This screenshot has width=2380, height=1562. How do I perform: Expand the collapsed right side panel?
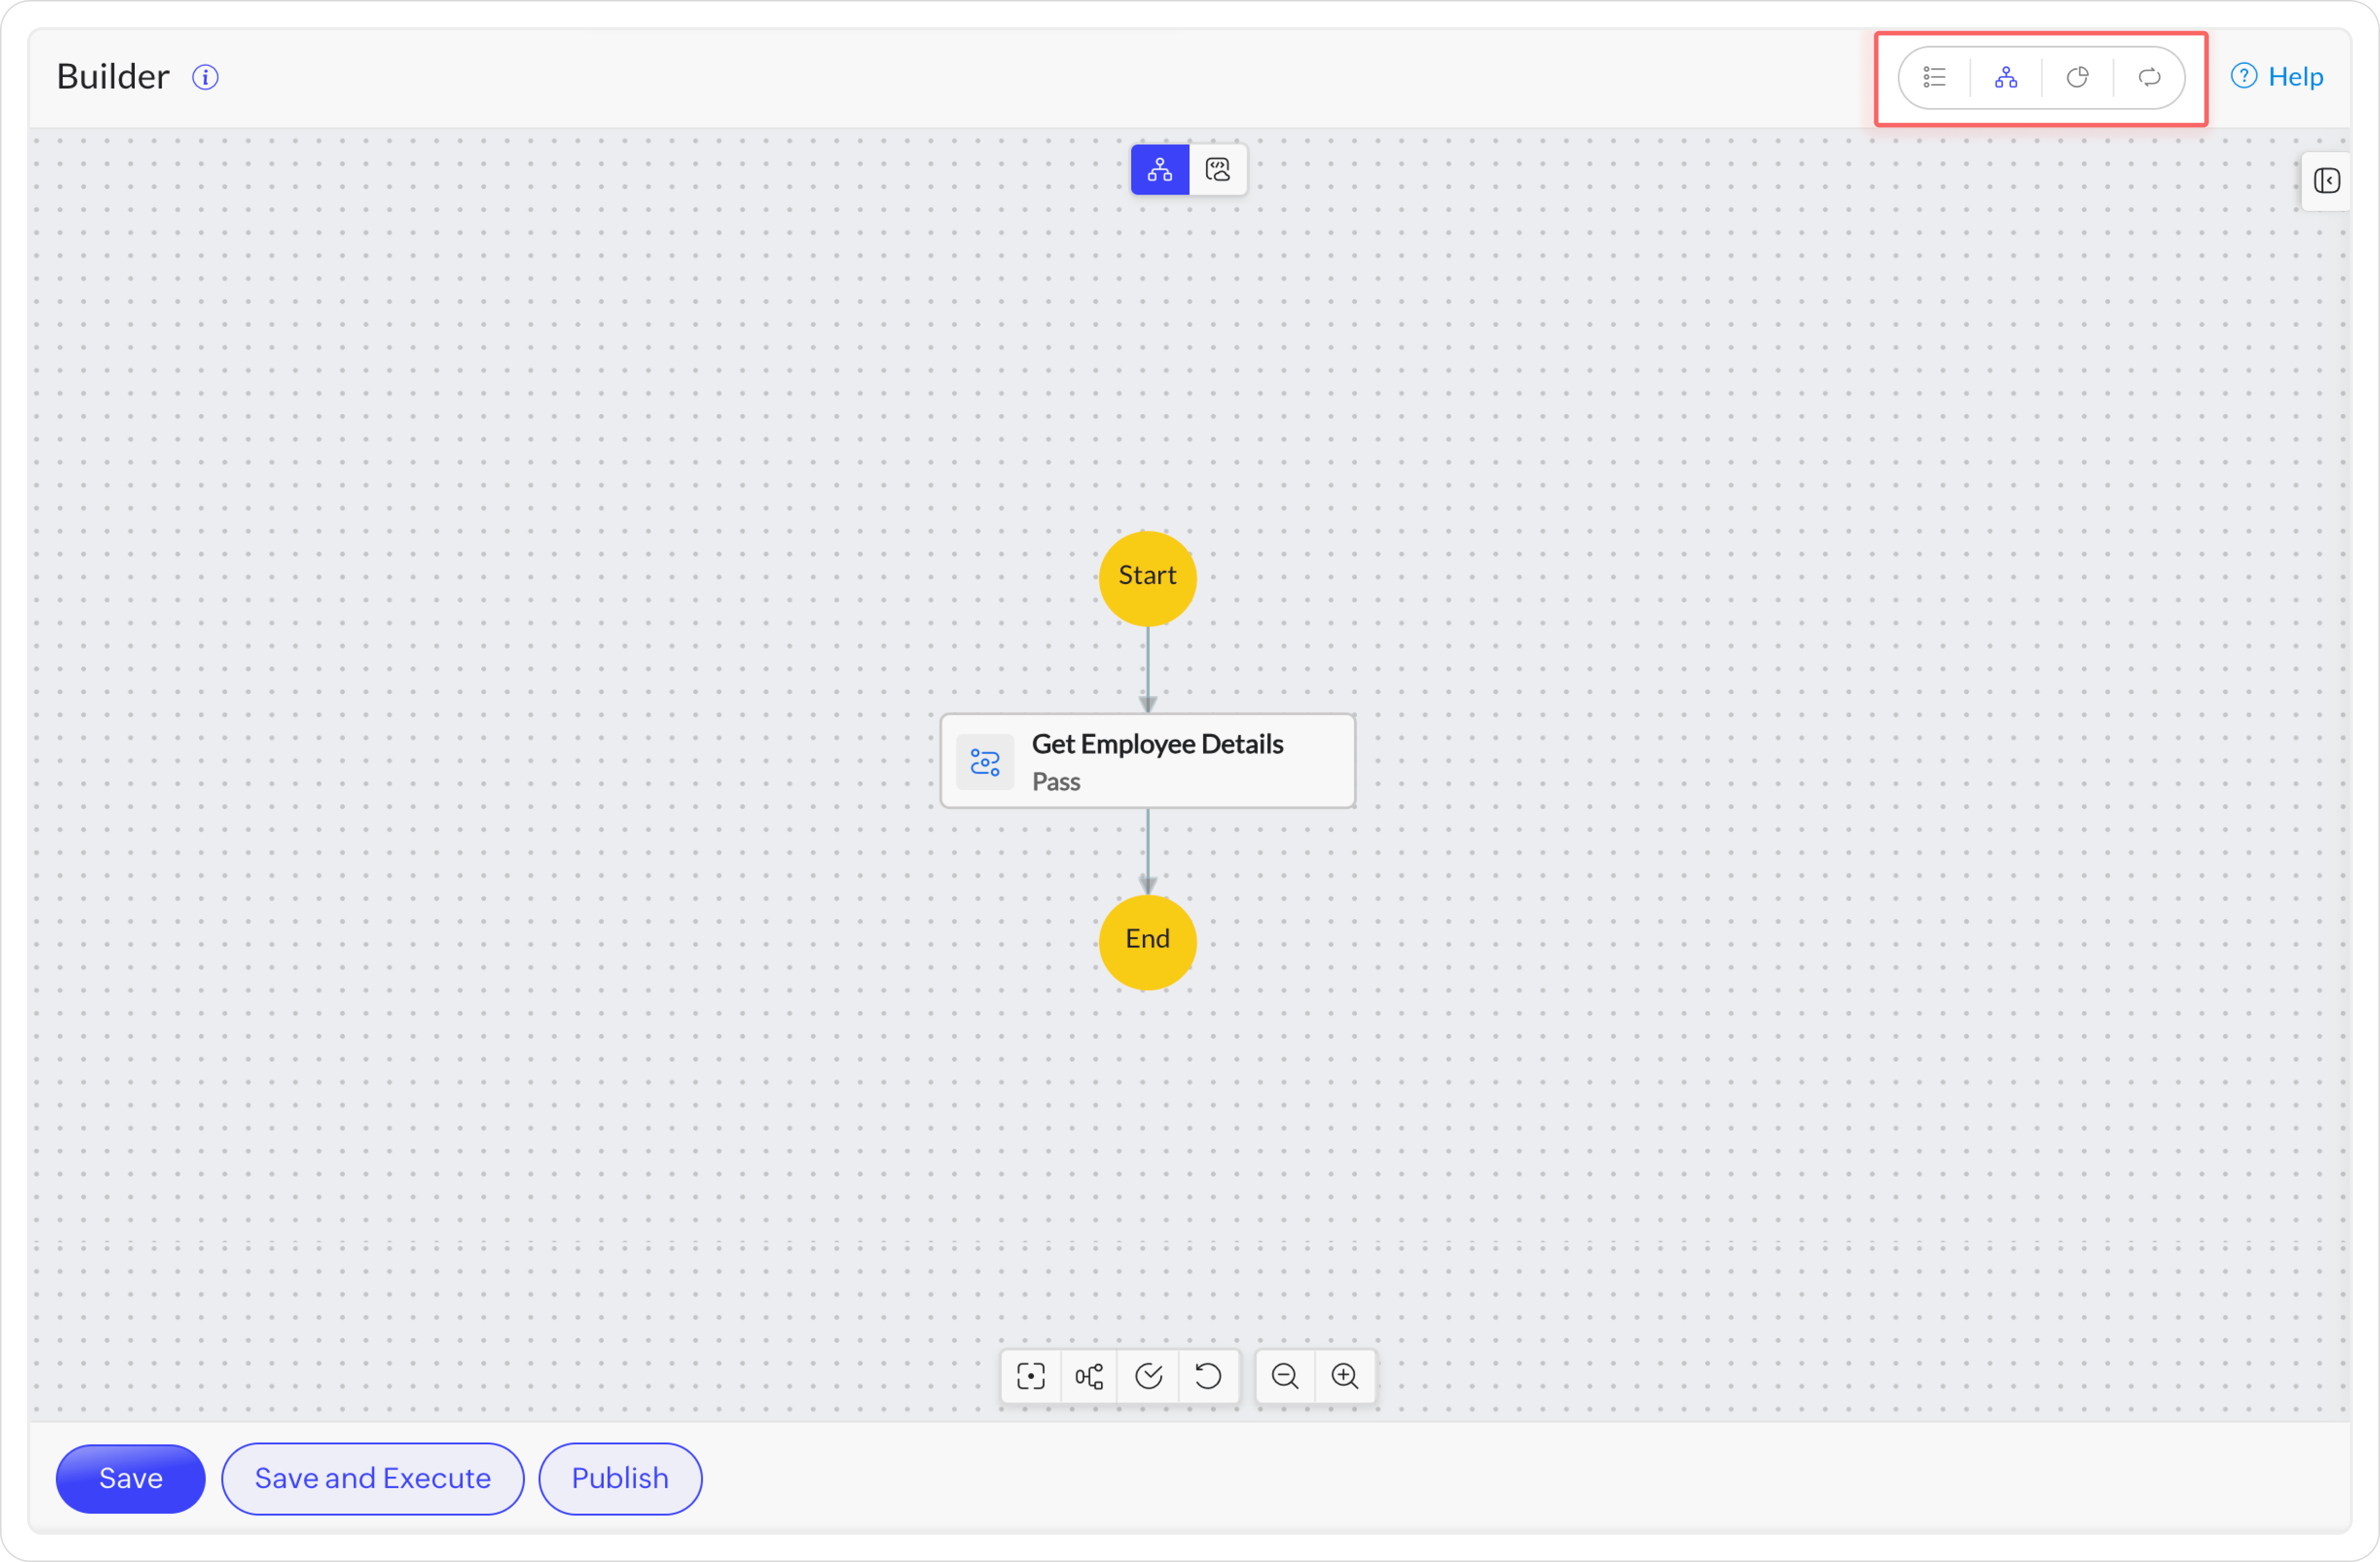(x=2326, y=181)
